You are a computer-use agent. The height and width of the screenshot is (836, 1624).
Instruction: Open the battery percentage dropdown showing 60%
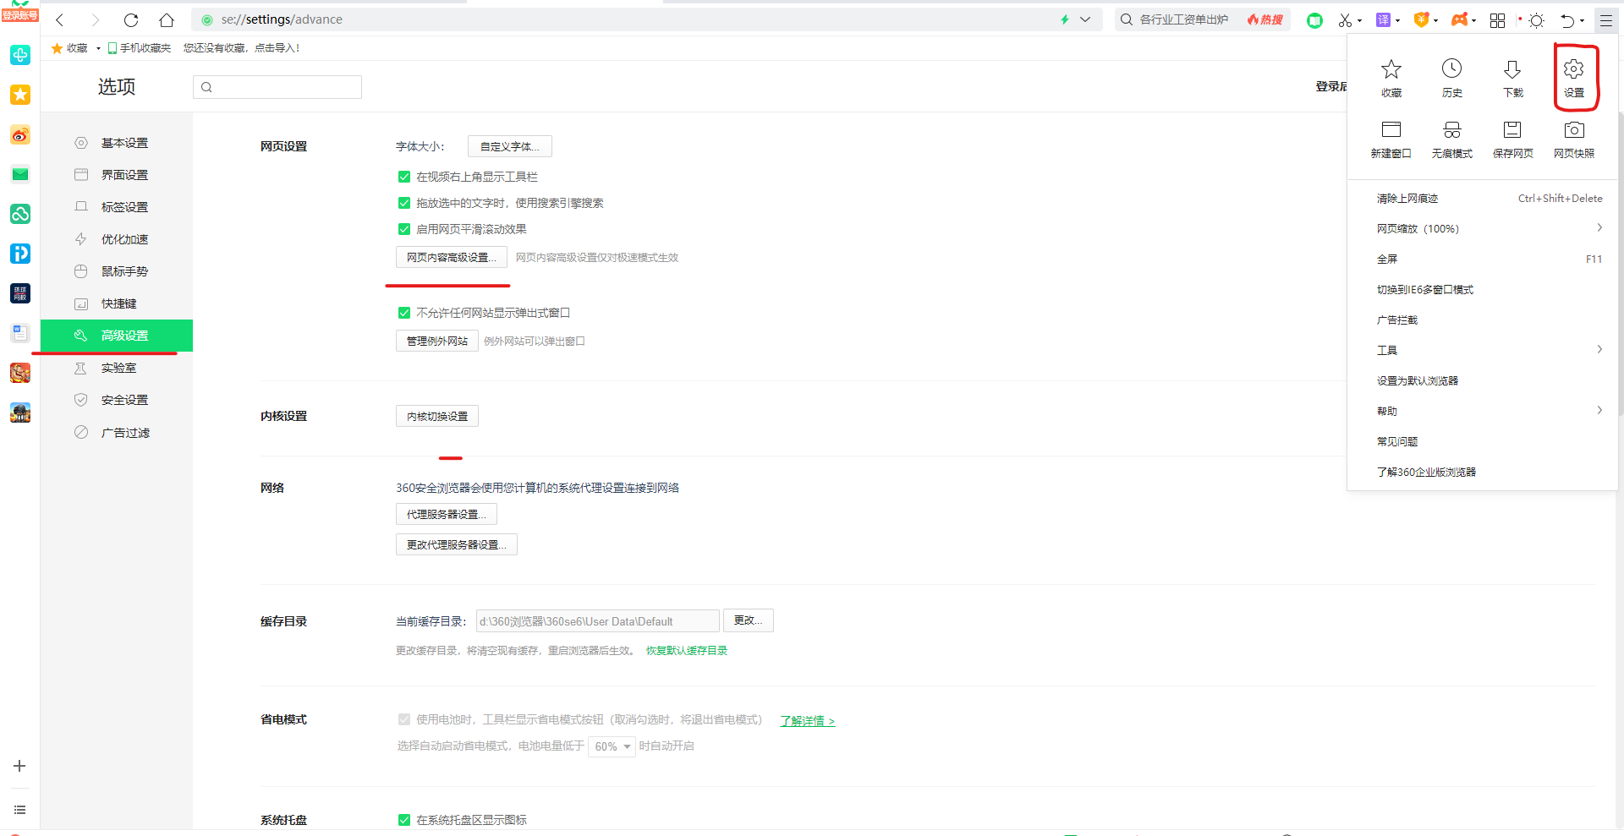pyautogui.click(x=611, y=746)
